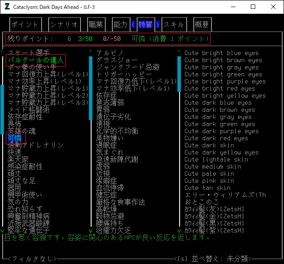Click the down caret below the right trait column
This screenshot has height=264, width=284.
point(179,231)
